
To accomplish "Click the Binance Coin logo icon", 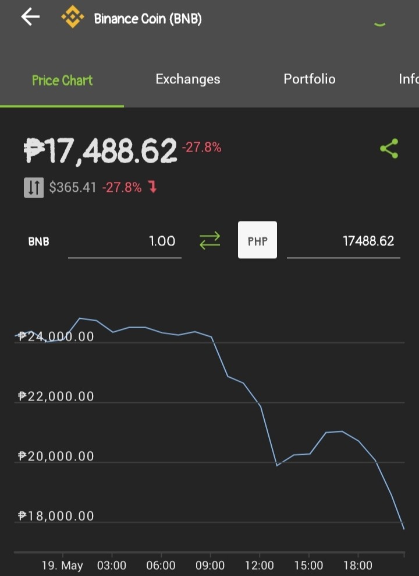I will (x=72, y=17).
